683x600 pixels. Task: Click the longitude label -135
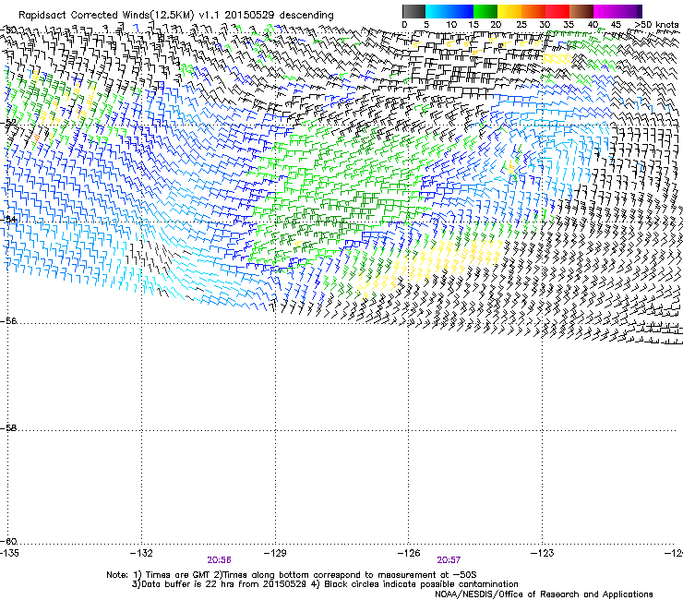coord(9,553)
